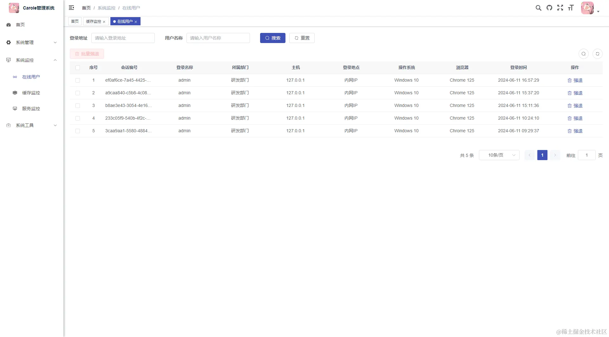The width and height of the screenshot is (609, 337).
Task: Toggle fullscreen mode icon
Action: [560, 8]
